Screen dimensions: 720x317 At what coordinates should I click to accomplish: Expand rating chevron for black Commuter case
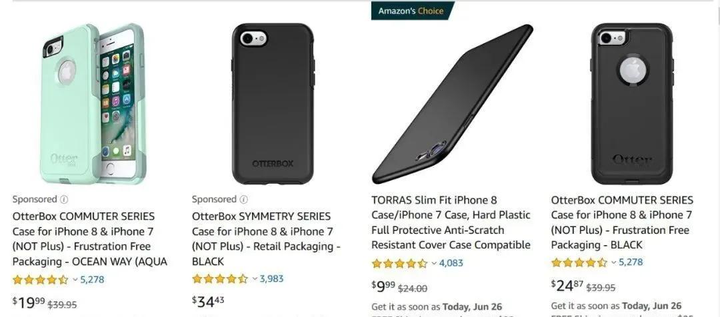(x=614, y=262)
